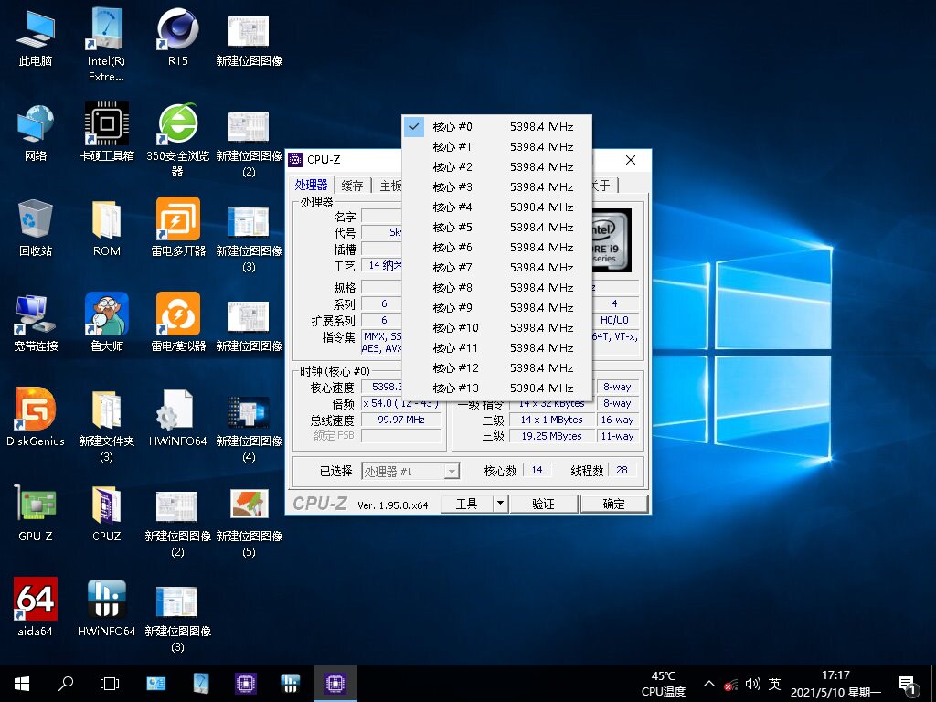
Task: Launch aida64 shortcut
Action: [x=36, y=607]
